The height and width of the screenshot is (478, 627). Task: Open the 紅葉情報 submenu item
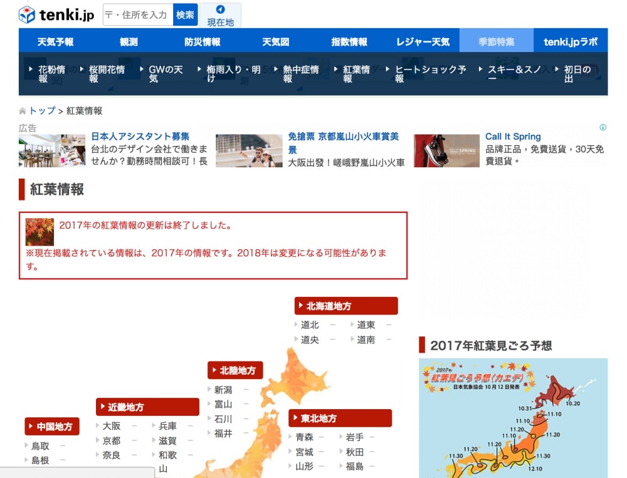pos(356,74)
